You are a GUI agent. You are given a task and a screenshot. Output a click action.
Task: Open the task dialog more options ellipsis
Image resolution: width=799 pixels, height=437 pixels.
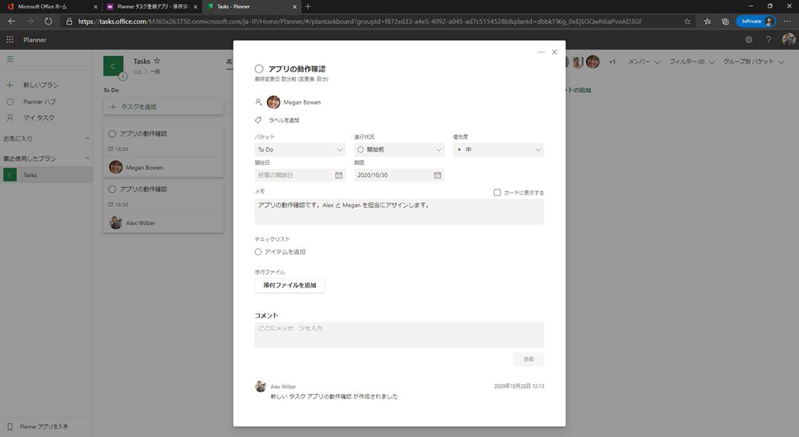540,52
